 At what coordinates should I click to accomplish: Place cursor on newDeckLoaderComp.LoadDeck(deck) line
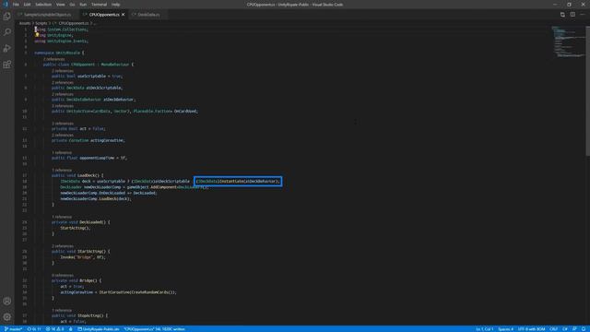[96, 199]
